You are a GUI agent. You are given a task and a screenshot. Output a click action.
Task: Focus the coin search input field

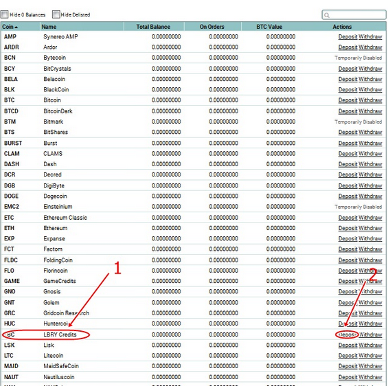[x=354, y=15]
